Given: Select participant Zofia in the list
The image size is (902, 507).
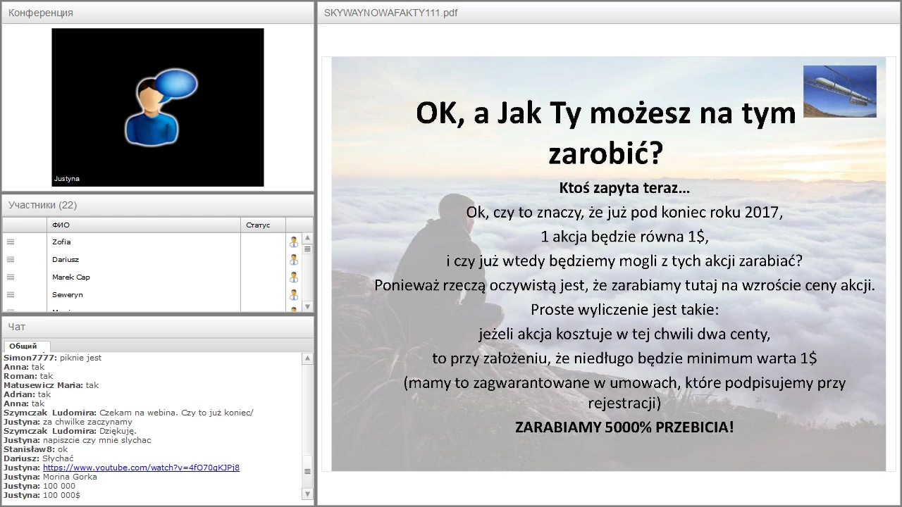Looking at the screenshot, I should coord(61,242).
